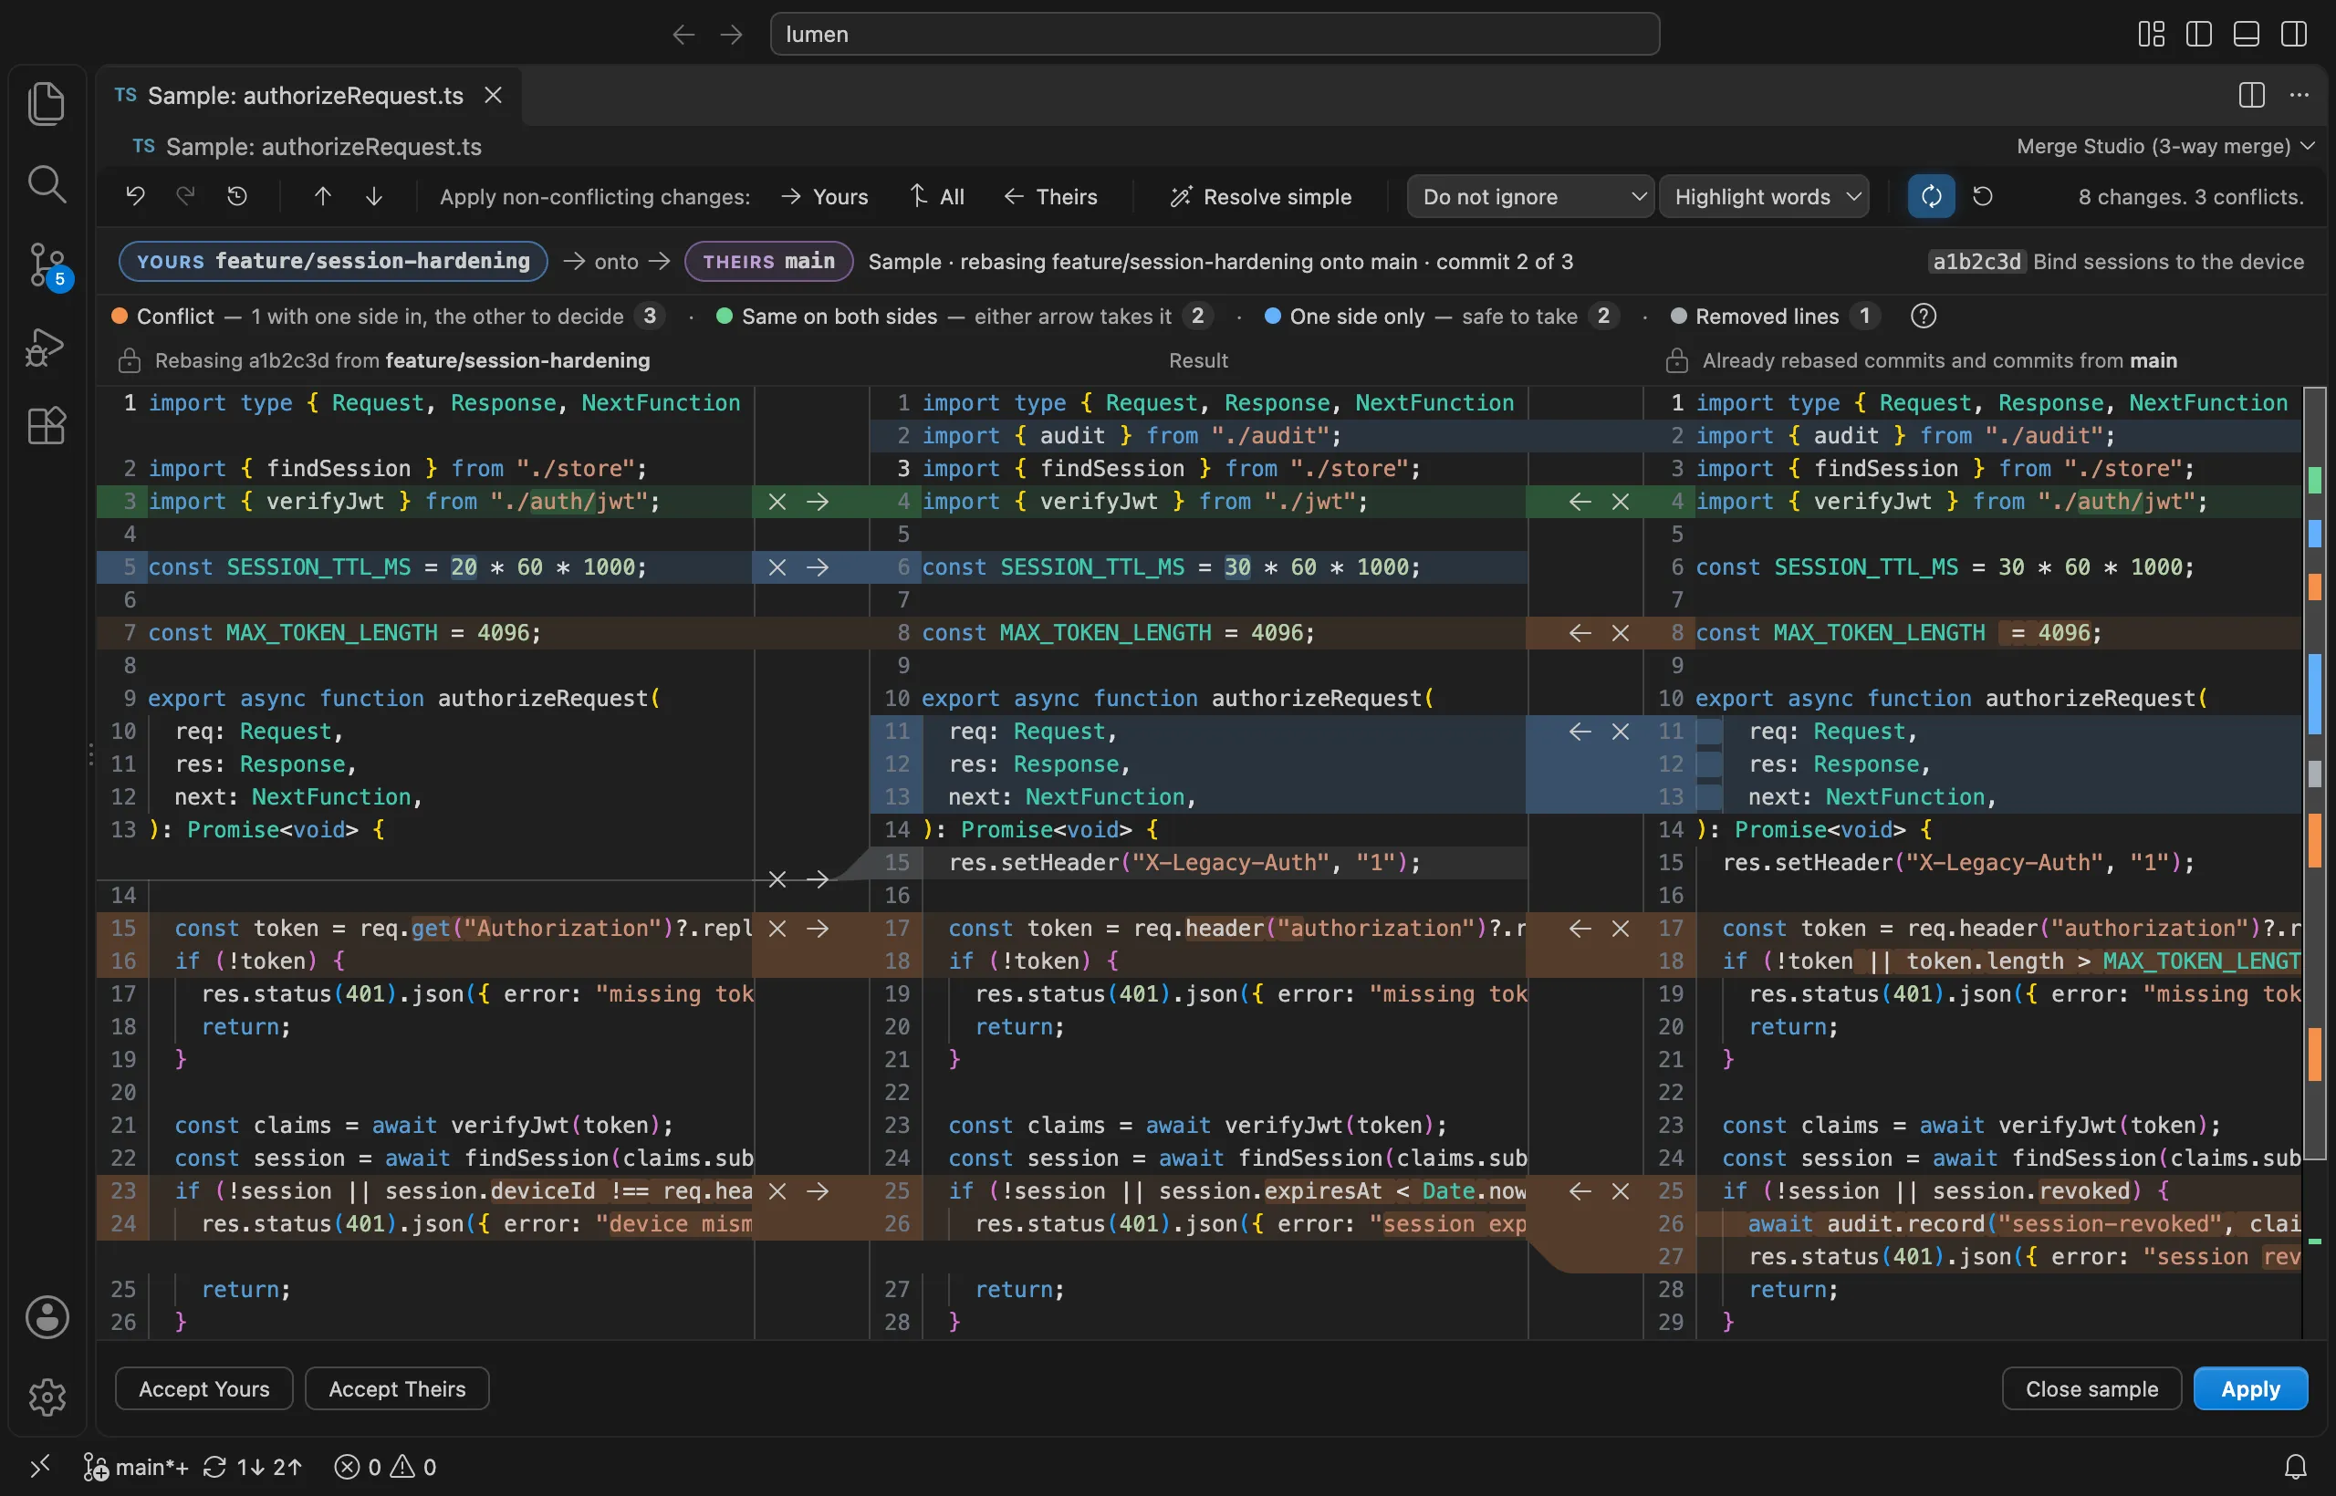Open the editor More Actions ellipsis

[x=2299, y=95]
